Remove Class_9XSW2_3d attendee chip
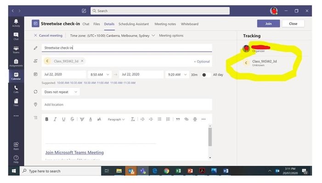 [x=82, y=61]
